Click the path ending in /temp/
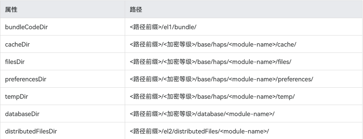The image size is (363, 139). pos(212,97)
